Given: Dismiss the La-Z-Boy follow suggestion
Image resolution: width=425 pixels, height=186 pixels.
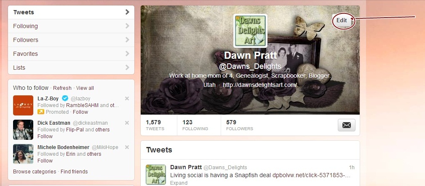Looking at the screenshot, I should coord(127,98).
